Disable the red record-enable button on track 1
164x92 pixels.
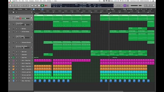coord(20,18)
